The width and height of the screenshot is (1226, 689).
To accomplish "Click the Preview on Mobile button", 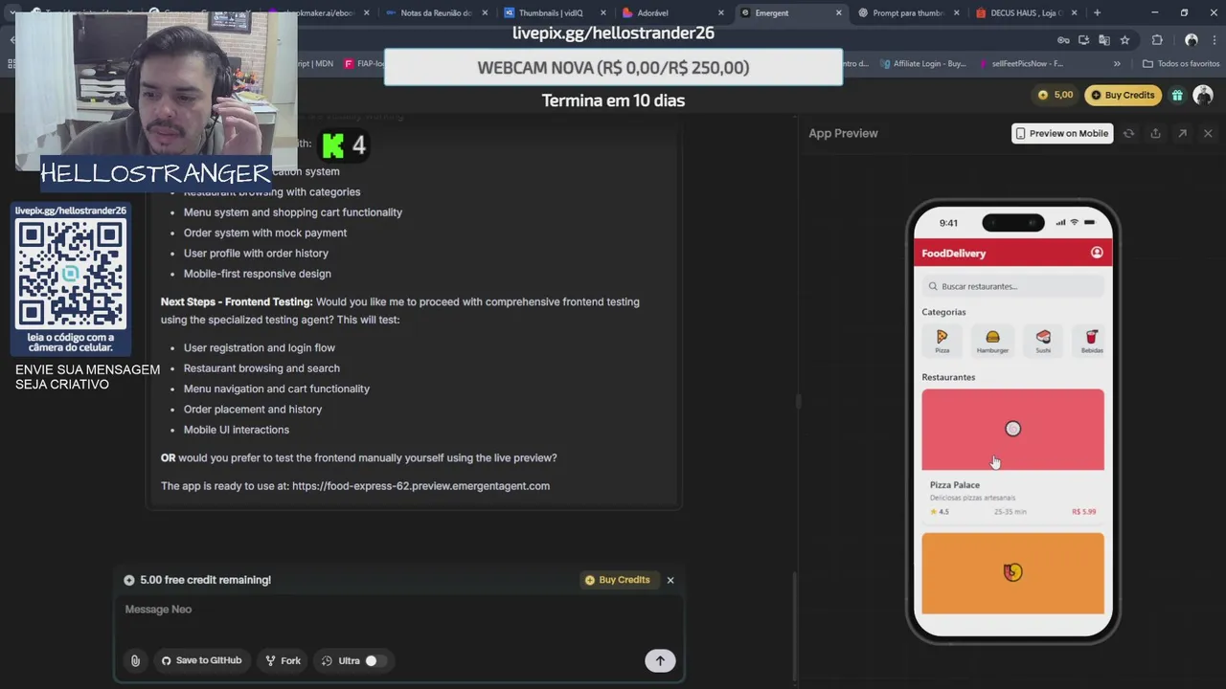I will [1061, 133].
